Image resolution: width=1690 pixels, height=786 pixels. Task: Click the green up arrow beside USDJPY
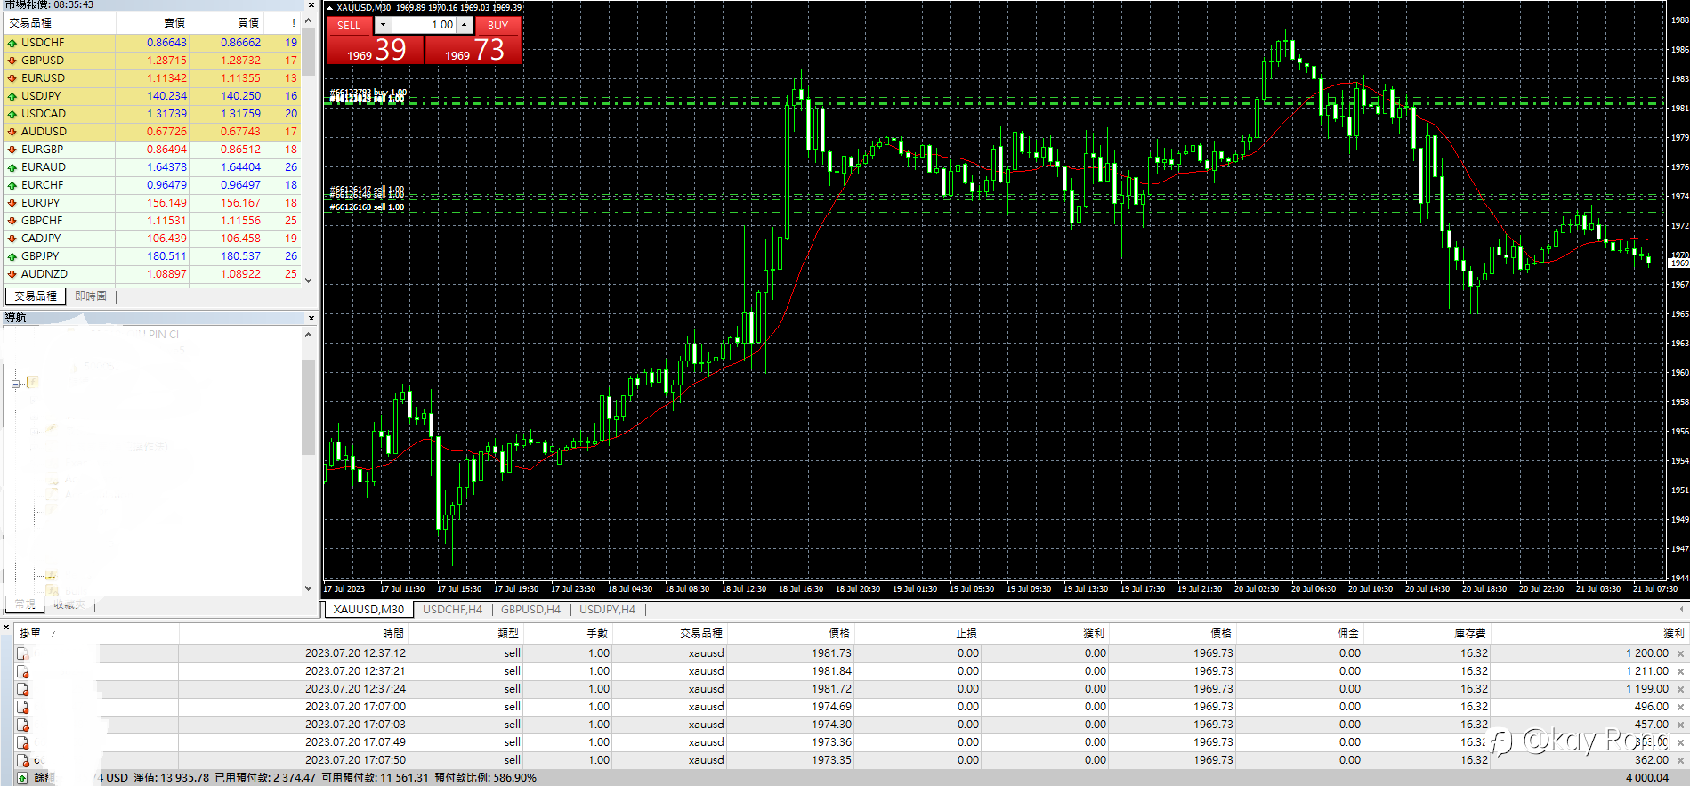(12, 96)
